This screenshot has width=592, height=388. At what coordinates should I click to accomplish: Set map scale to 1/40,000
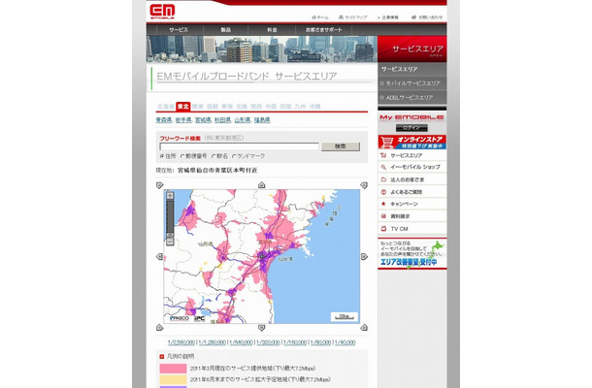(345, 342)
